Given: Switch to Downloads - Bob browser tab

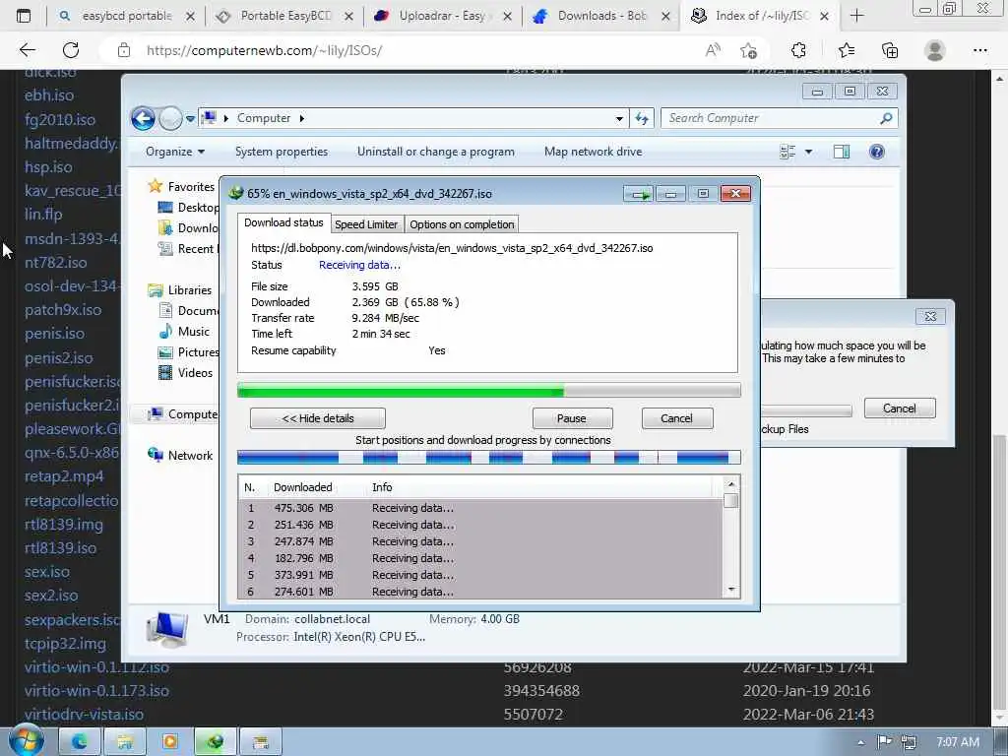Looking at the screenshot, I should [601, 16].
